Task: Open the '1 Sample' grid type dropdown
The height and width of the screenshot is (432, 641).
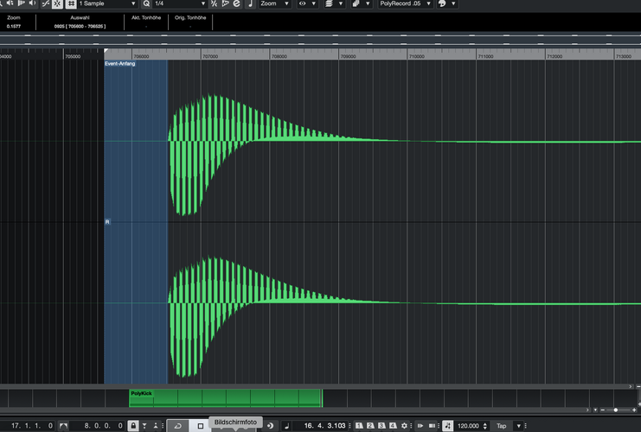Action: (107, 3)
